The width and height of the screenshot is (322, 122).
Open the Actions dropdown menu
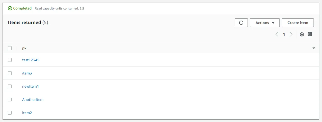pyautogui.click(x=265, y=23)
